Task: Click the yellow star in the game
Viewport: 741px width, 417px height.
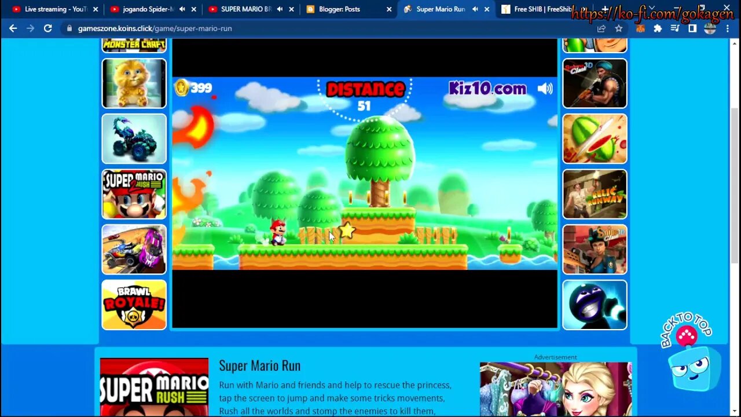Action: point(347,231)
